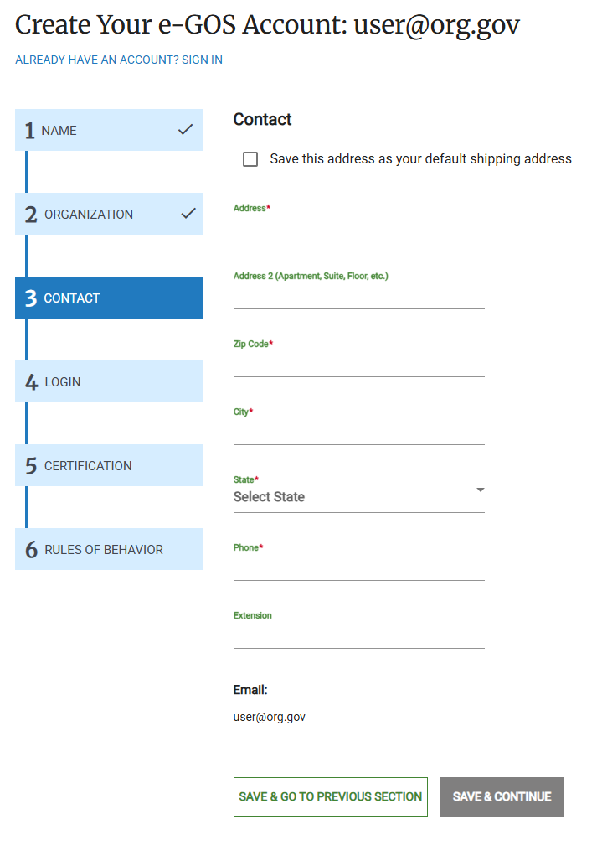Click the Address input field

pos(358,233)
